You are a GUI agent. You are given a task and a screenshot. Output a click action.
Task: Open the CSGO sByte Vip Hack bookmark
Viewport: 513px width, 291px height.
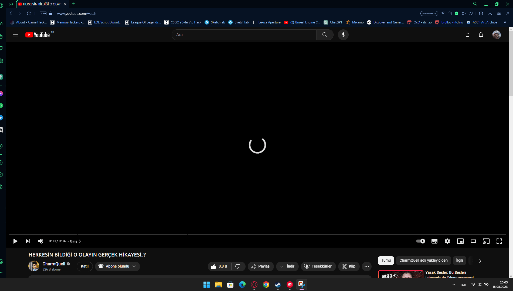[183, 22]
